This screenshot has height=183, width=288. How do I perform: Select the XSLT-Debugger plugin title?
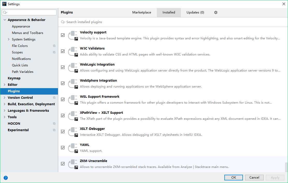[92, 129]
